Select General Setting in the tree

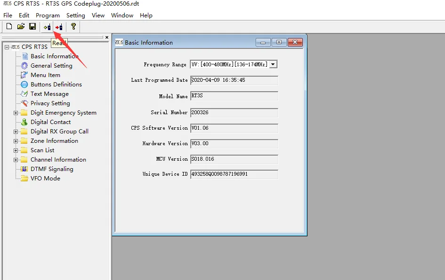point(51,66)
